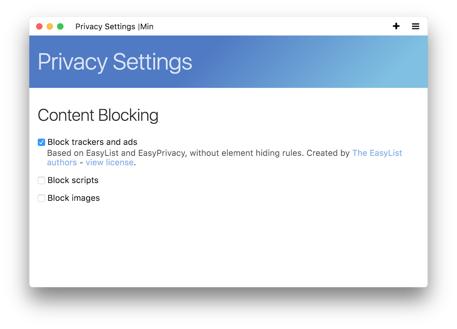Open The EasyList link
This screenshot has height=329, width=457.
tap(377, 153)
